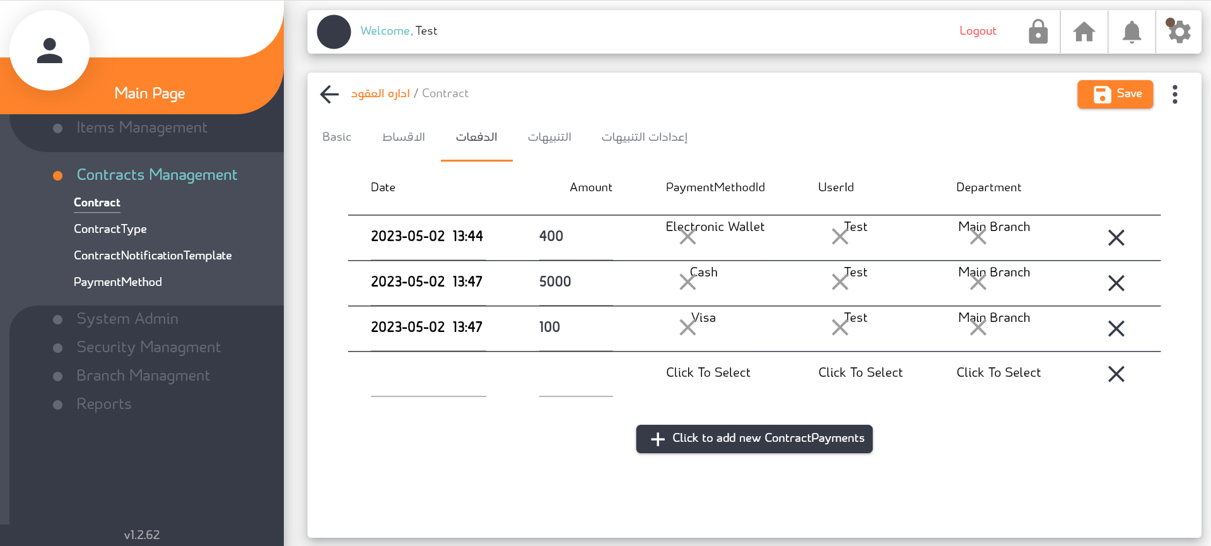Delete the 400 amount payment row
The height and width of the screenshot is (546, 1211).
(1116, 237)
